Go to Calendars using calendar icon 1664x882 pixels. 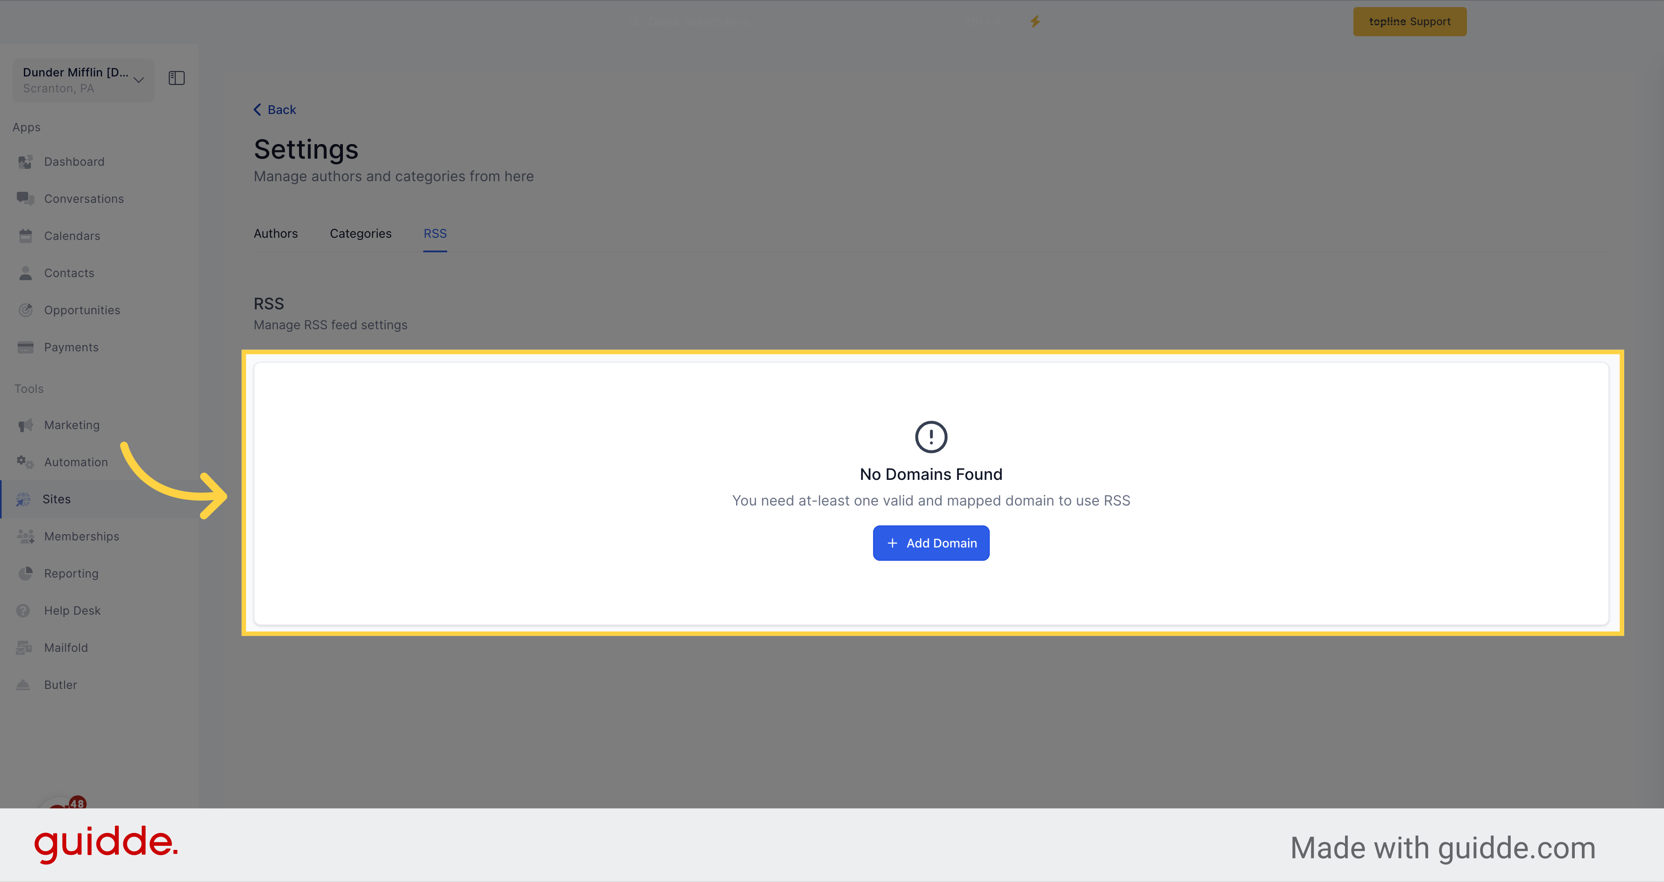(25, 236)
